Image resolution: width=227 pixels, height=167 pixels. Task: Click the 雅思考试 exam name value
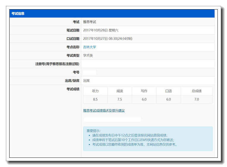point(89,22)
